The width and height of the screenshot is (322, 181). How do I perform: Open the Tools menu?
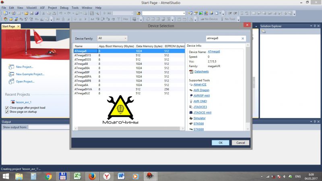coord(75,8)
